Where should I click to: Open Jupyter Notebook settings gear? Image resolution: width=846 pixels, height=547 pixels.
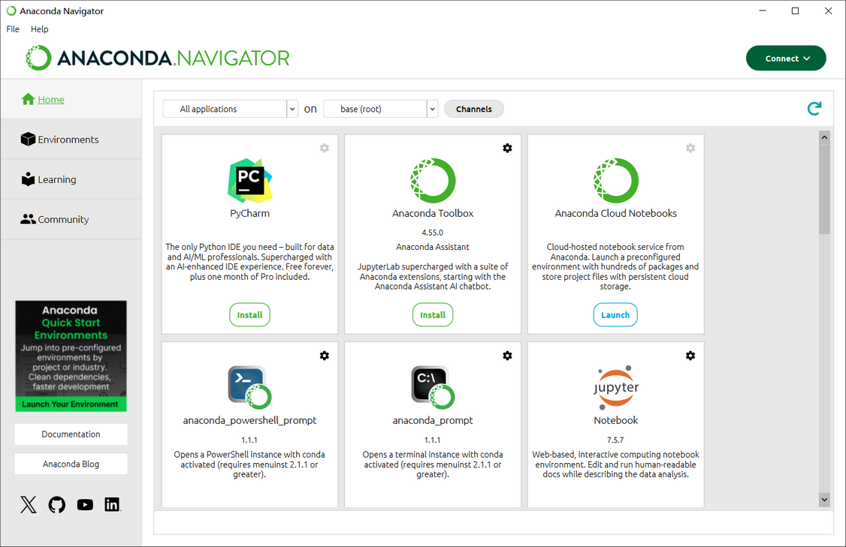click(690, 356)
